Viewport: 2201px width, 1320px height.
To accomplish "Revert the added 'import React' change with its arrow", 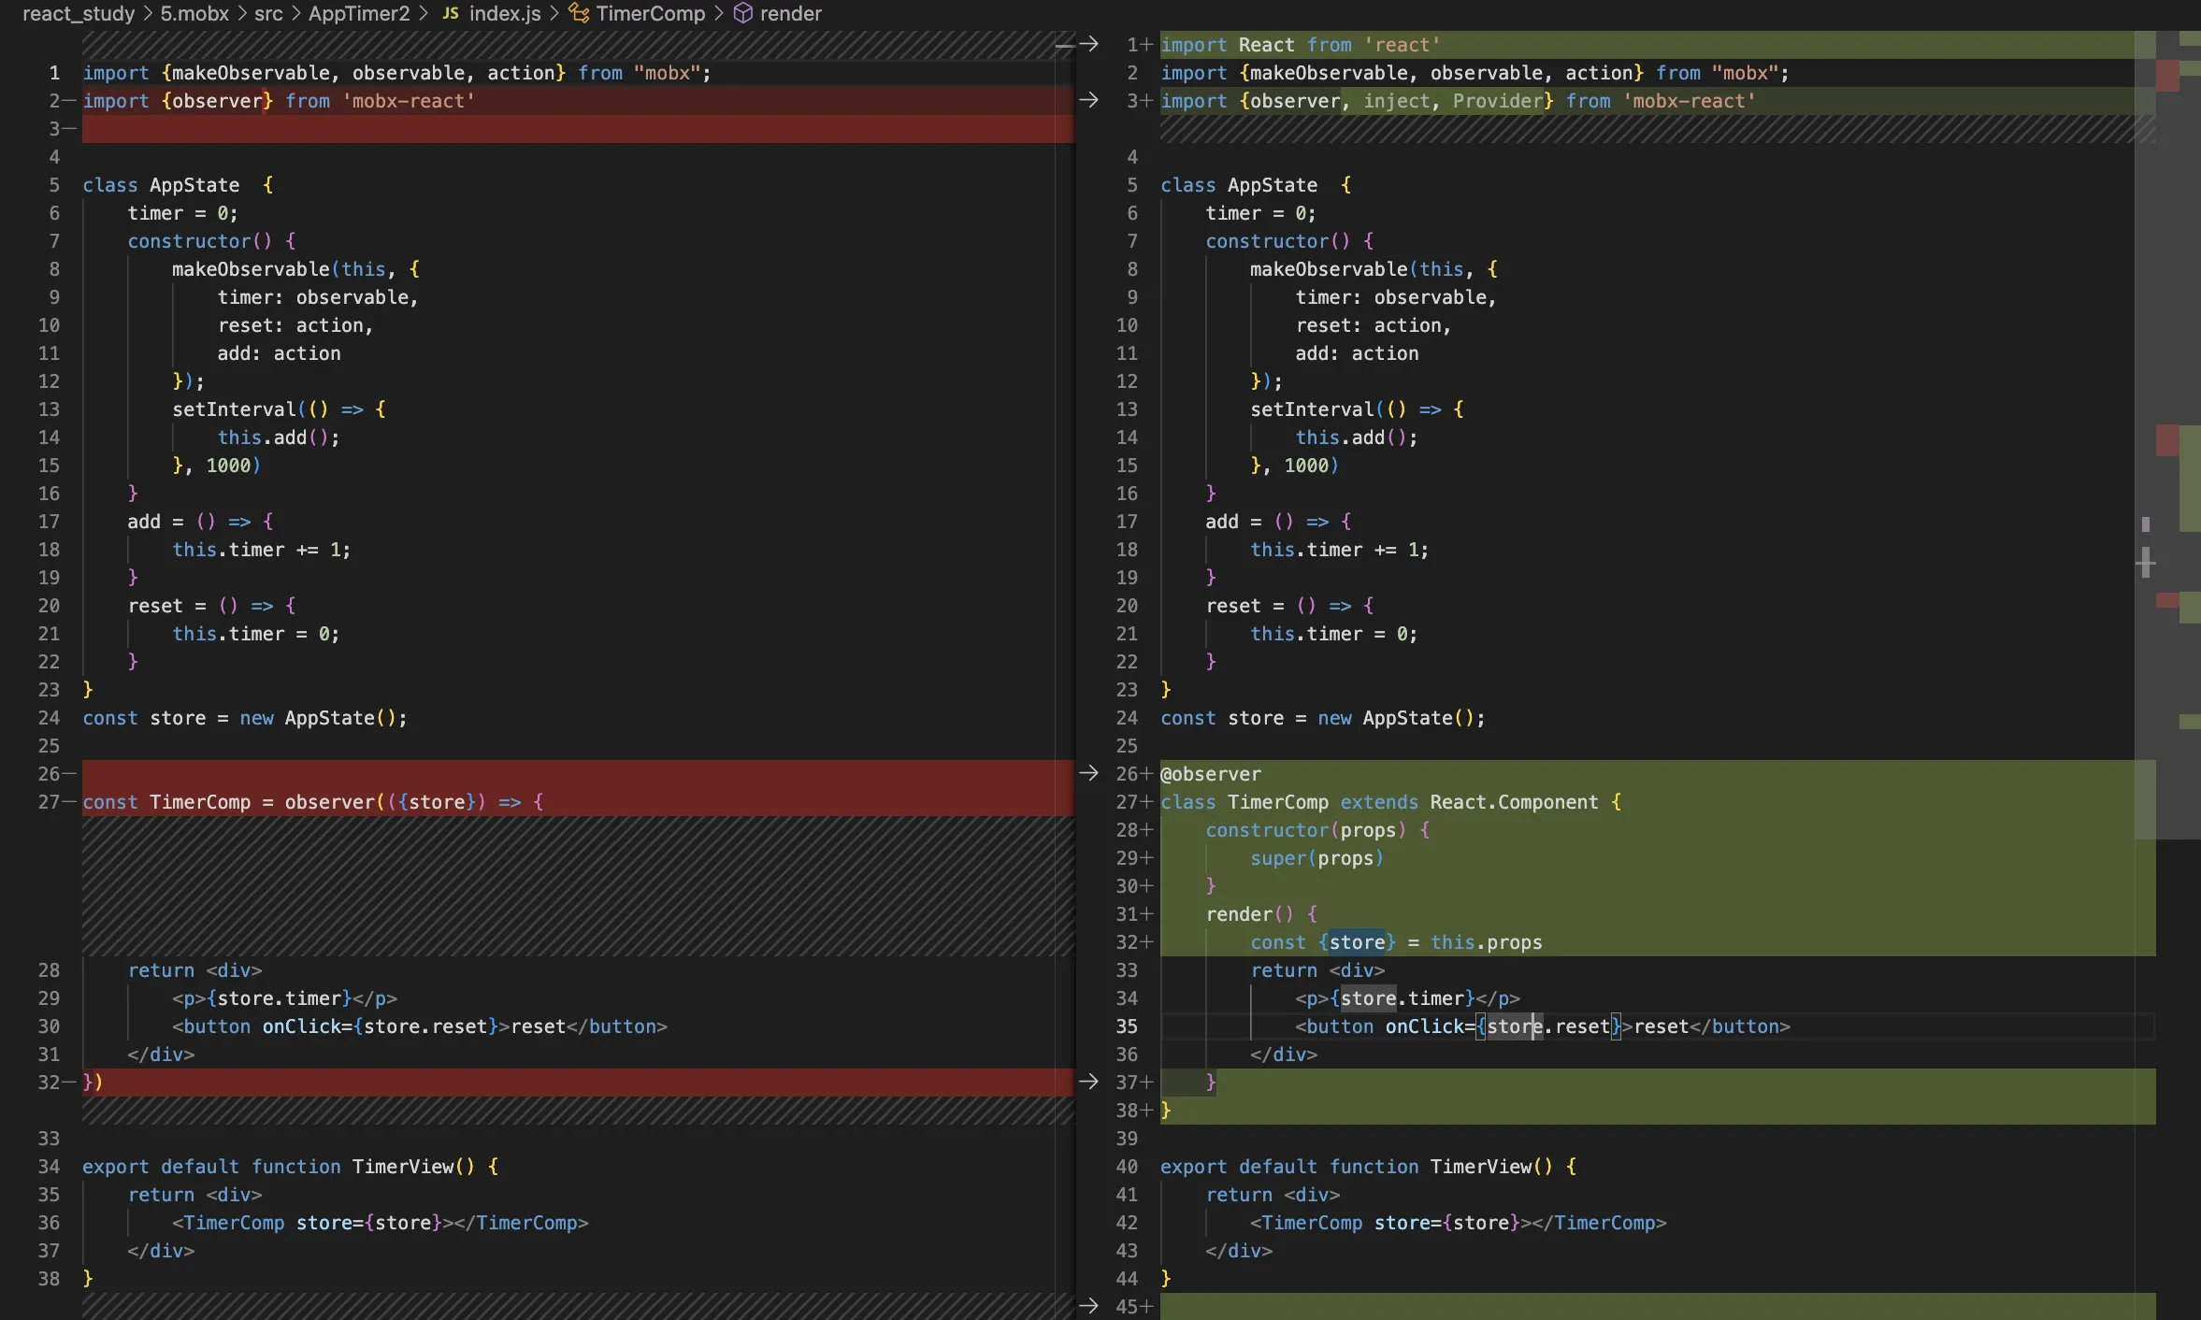I will point(1088,44).
